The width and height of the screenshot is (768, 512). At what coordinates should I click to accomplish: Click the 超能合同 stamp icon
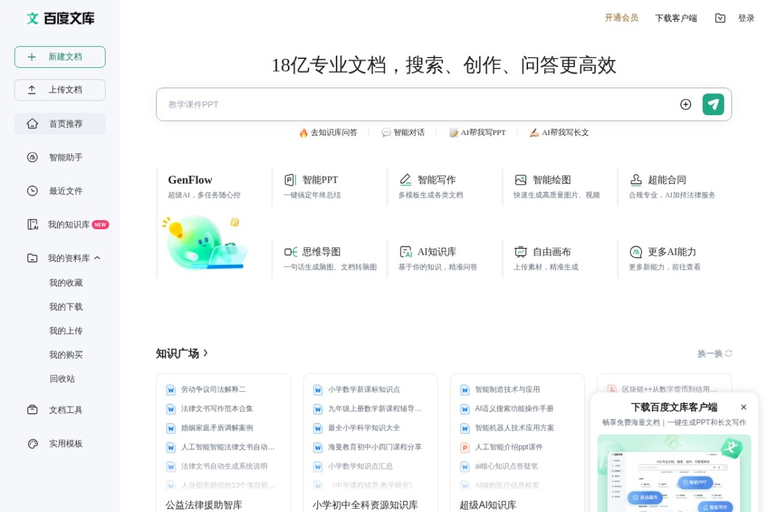pyautogui.click(x=636, y=180)
